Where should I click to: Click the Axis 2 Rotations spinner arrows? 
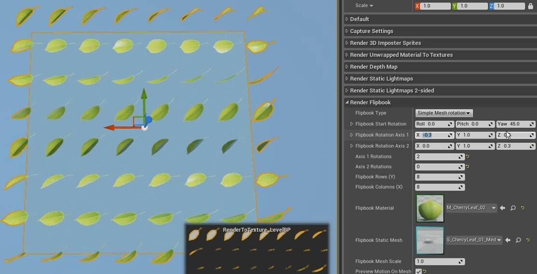(461, 167)
